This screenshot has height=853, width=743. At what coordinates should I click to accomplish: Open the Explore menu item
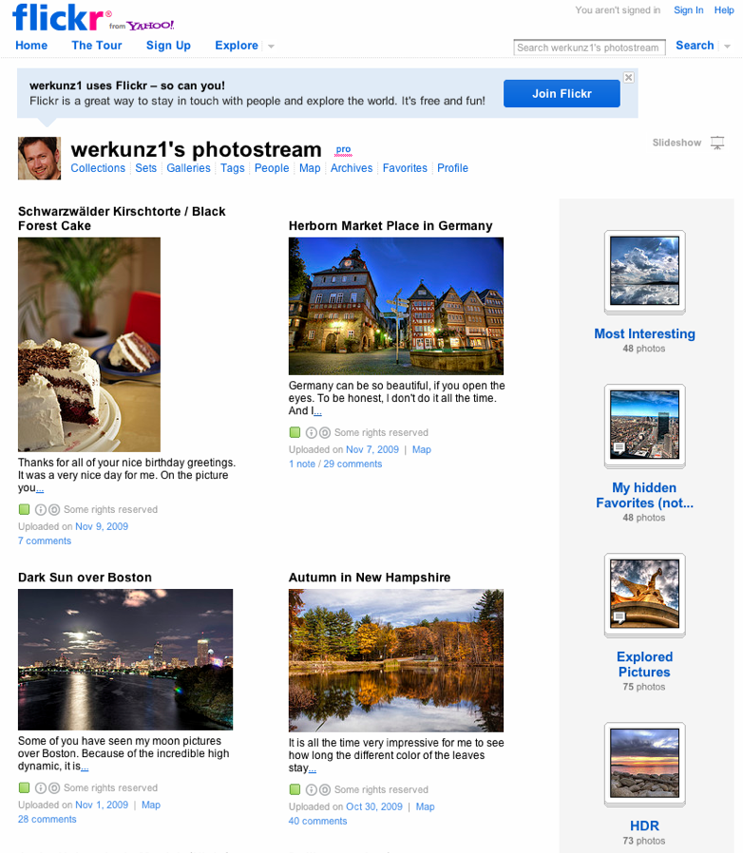click(x=237, y=46)
